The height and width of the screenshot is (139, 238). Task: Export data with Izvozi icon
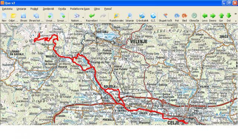(62, 16)
